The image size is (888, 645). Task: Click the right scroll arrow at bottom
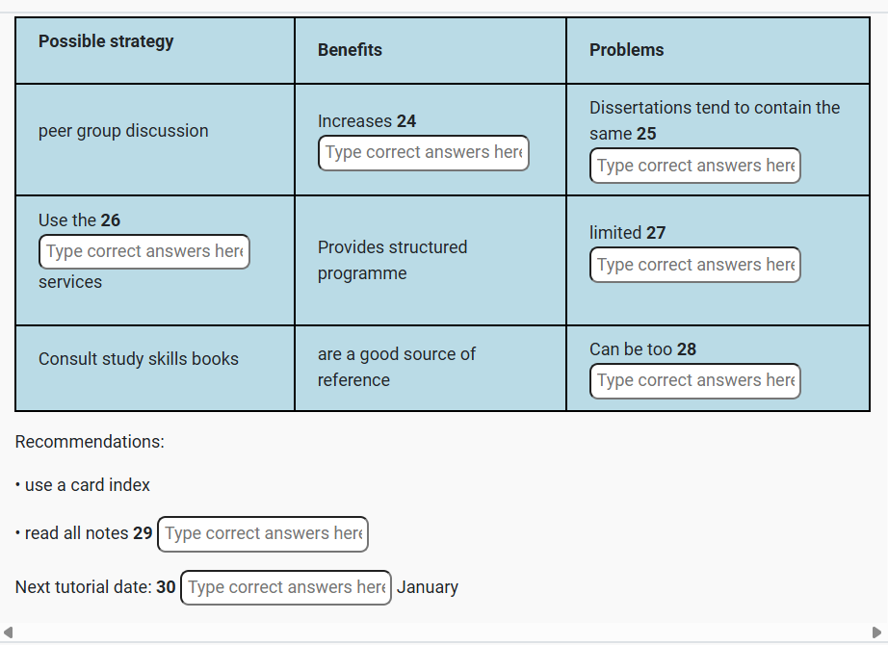[876, 632]
